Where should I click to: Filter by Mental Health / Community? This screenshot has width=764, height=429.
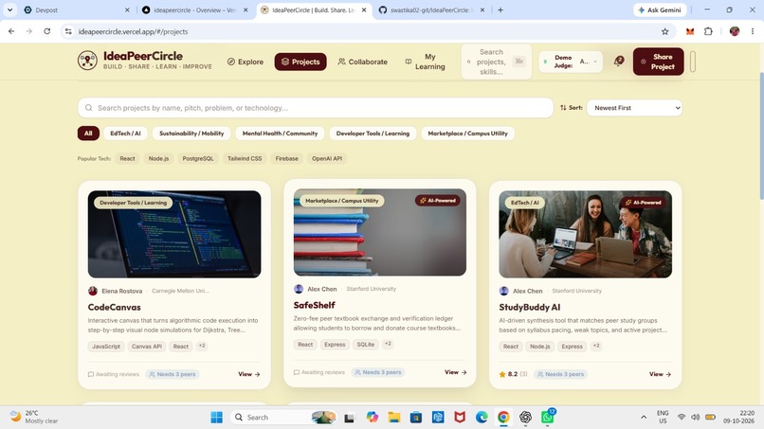coord(280,133)
